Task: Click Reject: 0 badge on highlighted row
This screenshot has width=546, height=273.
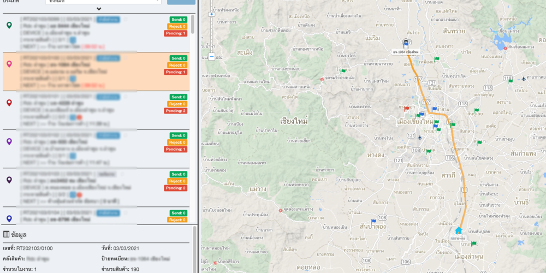Action: click(178, 65)
